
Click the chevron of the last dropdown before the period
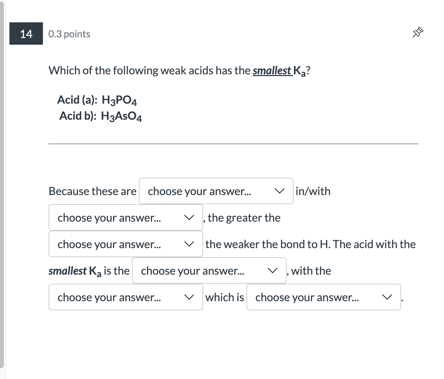point(387,297)
